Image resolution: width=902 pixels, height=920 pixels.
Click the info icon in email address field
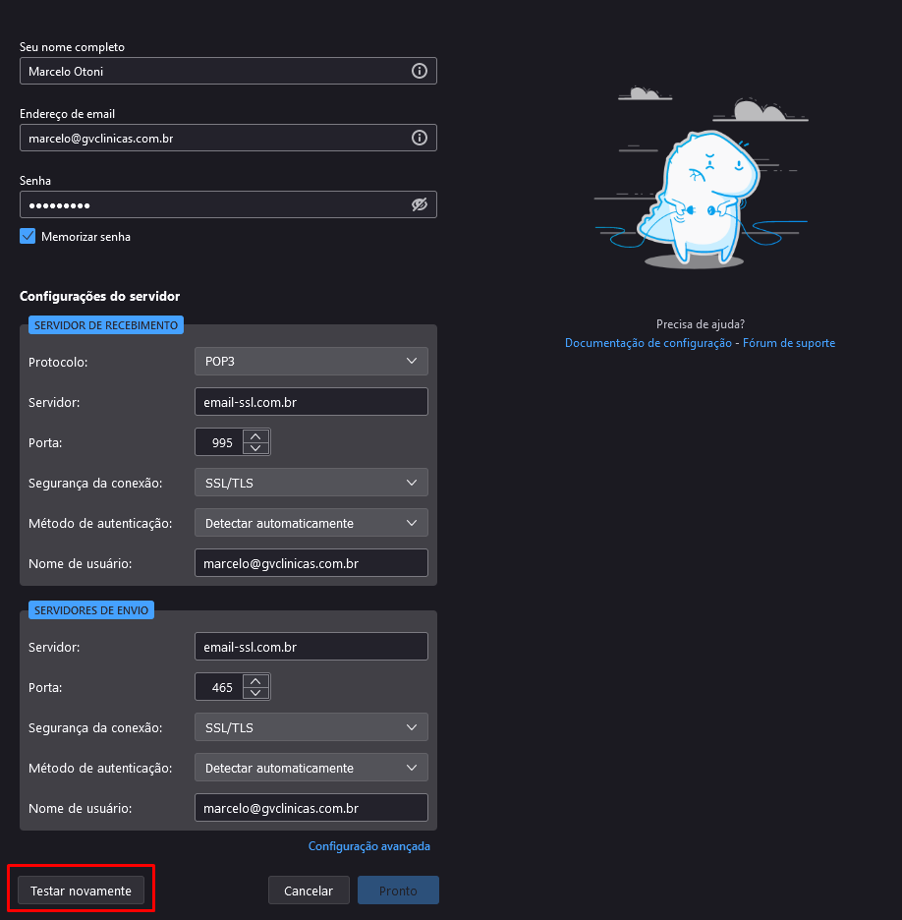coord(419,138)
